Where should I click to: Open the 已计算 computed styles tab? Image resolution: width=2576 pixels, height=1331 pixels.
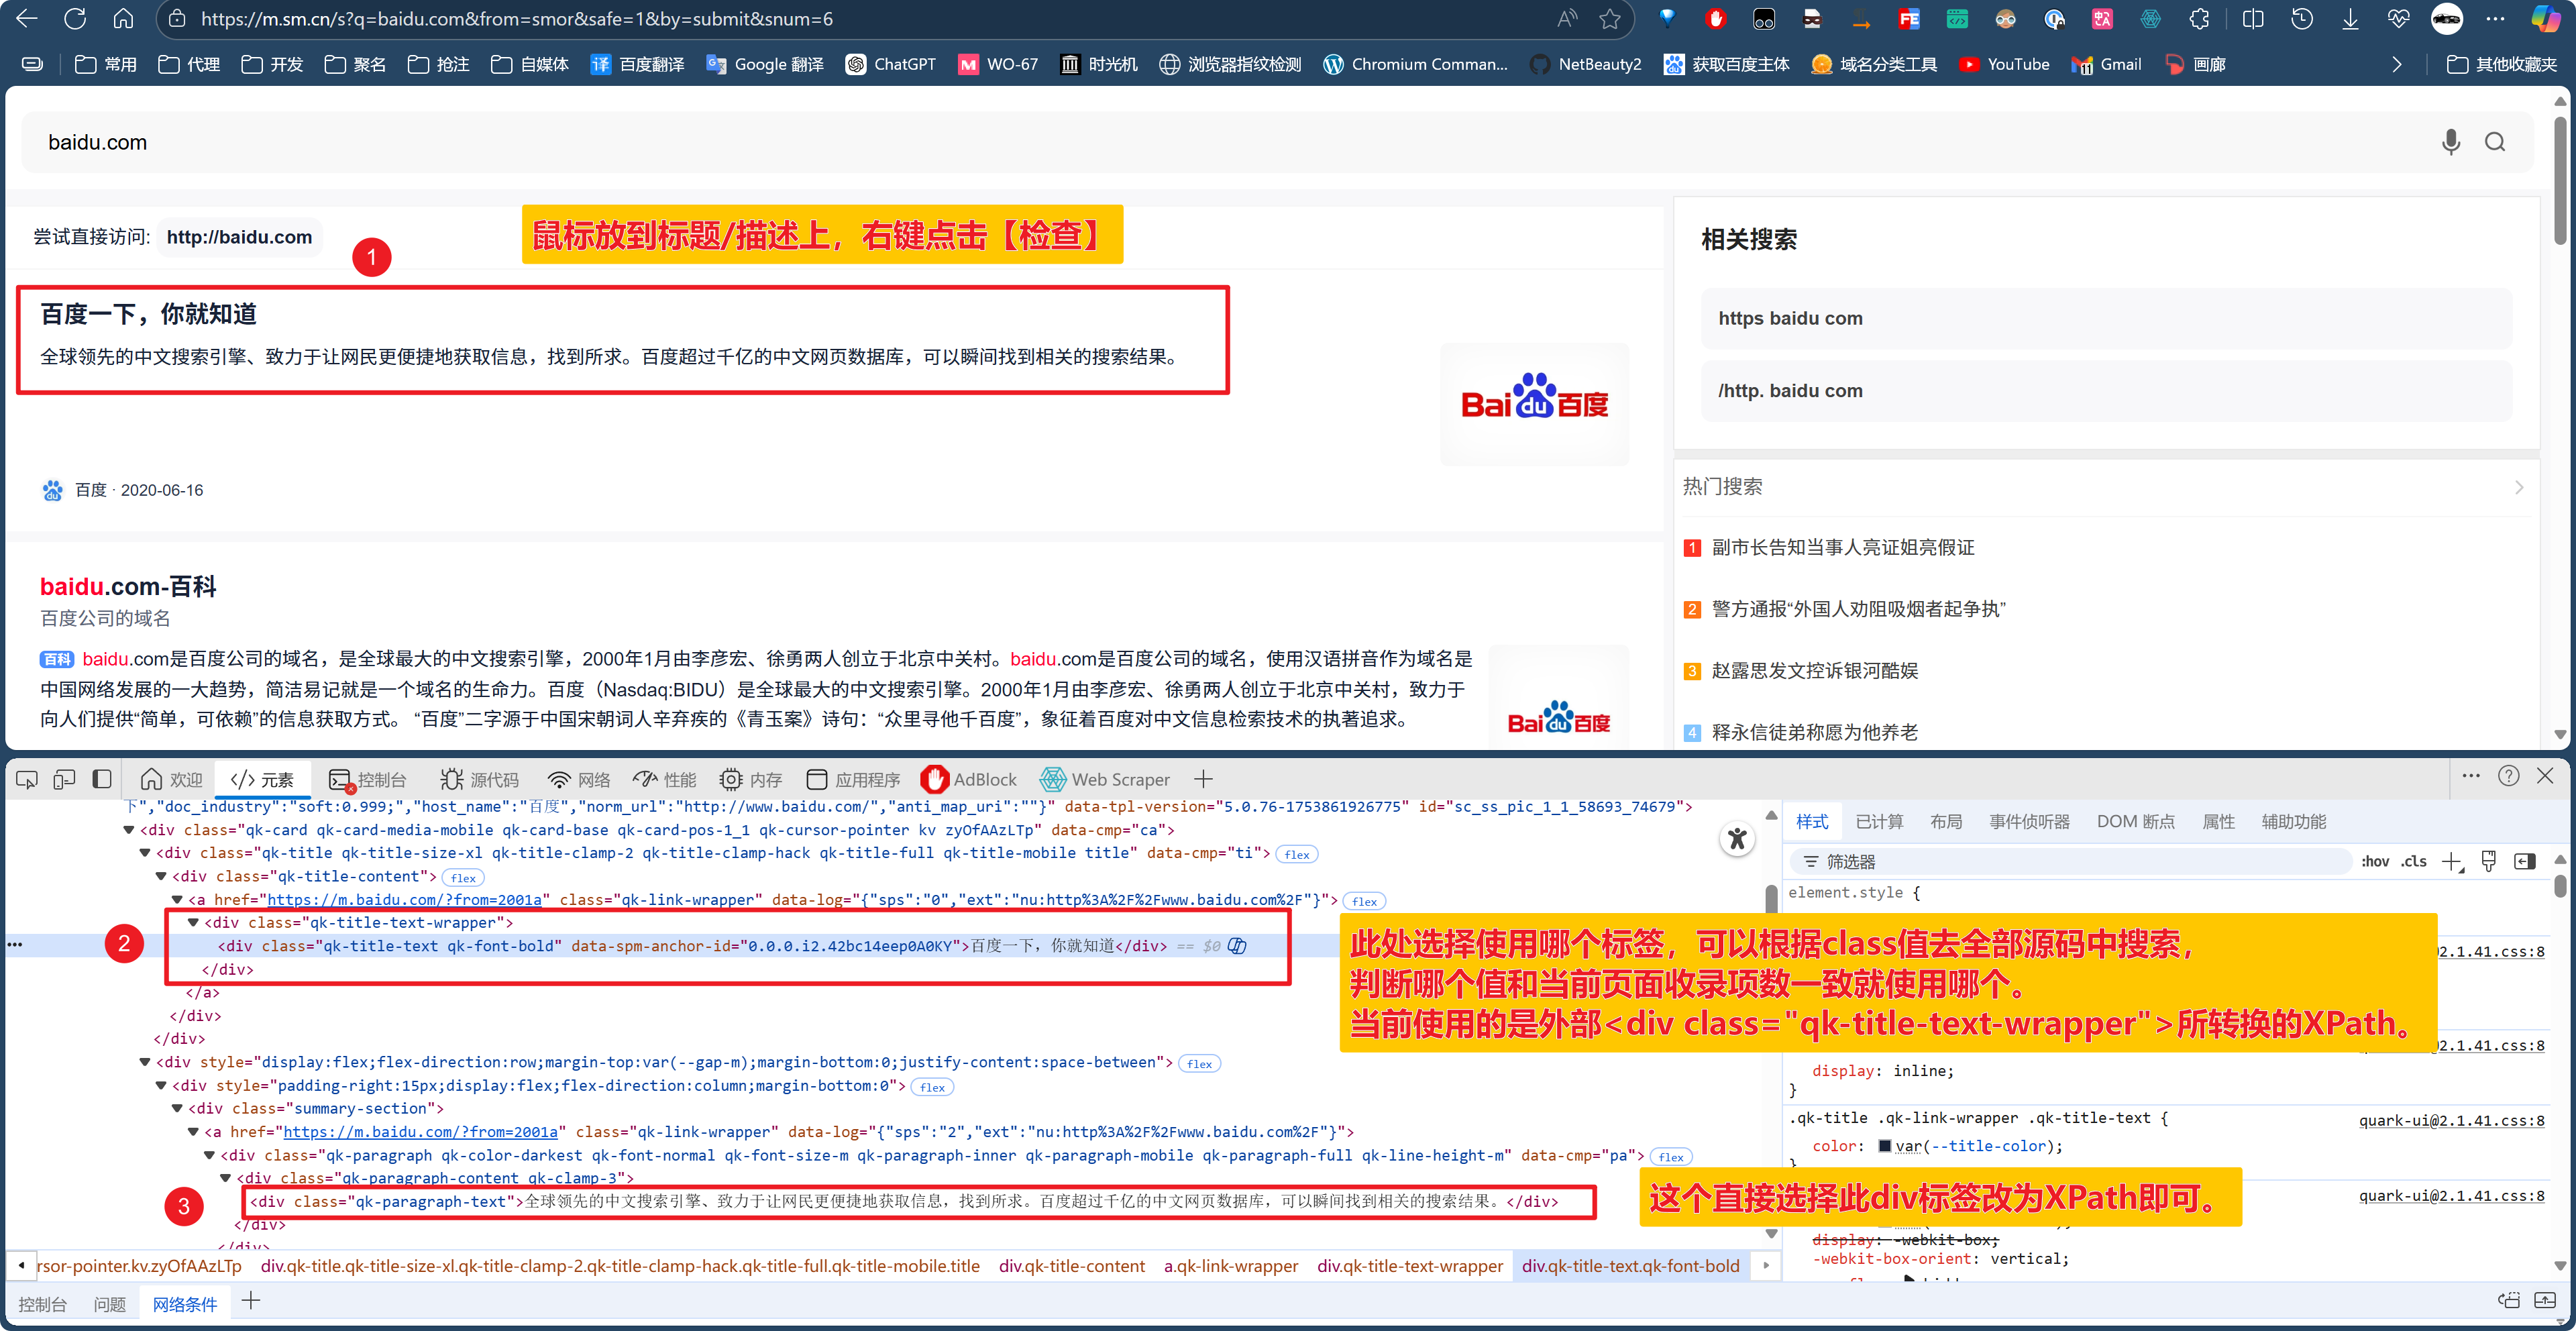[x=1879, y=821]
